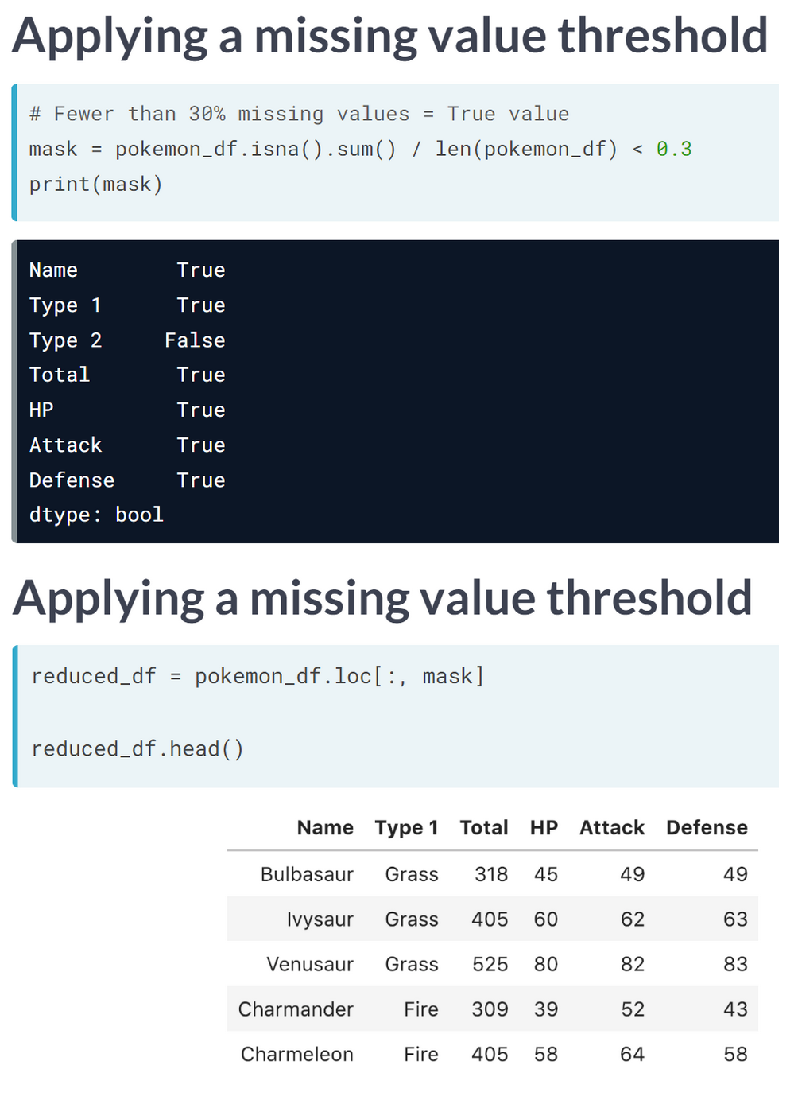
Task: Click Venusaur's Total value 525
Action: tap(490, 964)
